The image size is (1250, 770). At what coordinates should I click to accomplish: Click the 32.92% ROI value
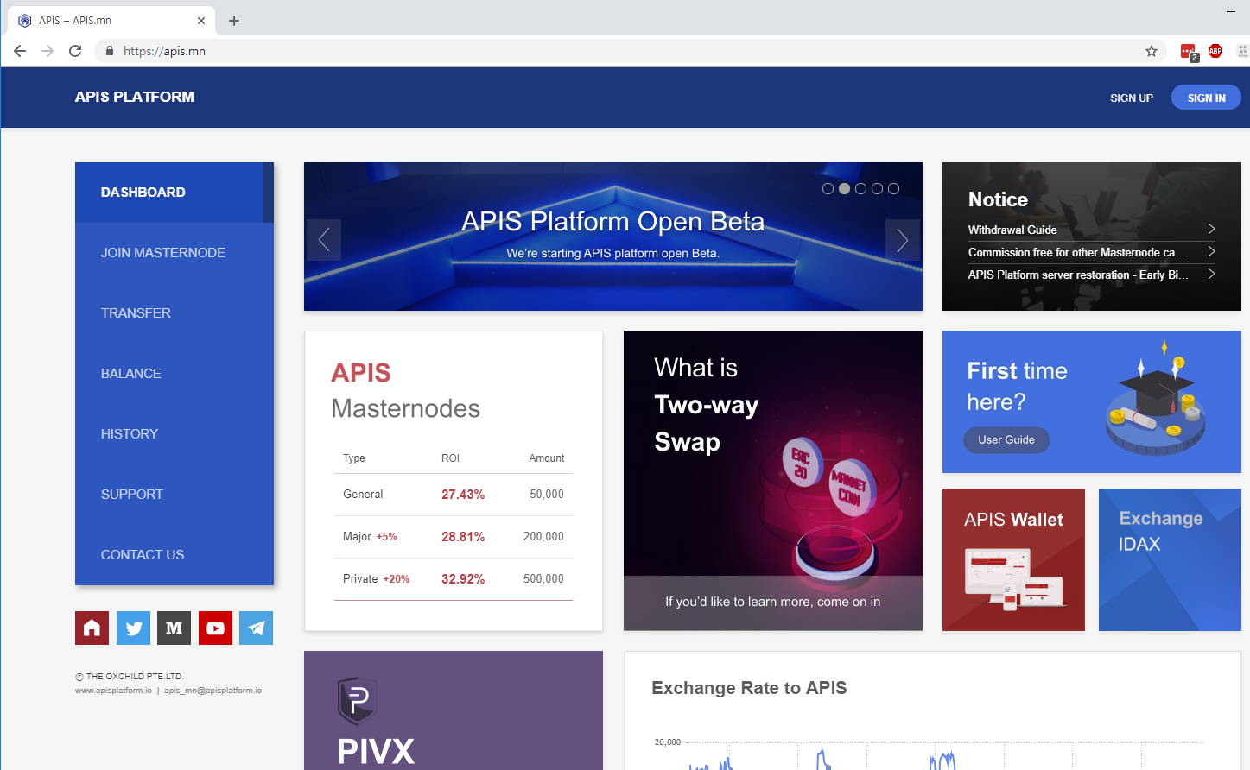pyautogui.click(x=463, y=579)
